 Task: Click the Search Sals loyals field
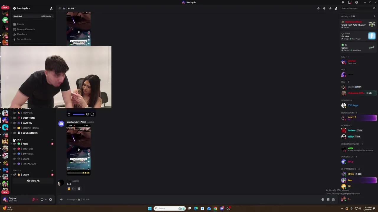[358, 8]
